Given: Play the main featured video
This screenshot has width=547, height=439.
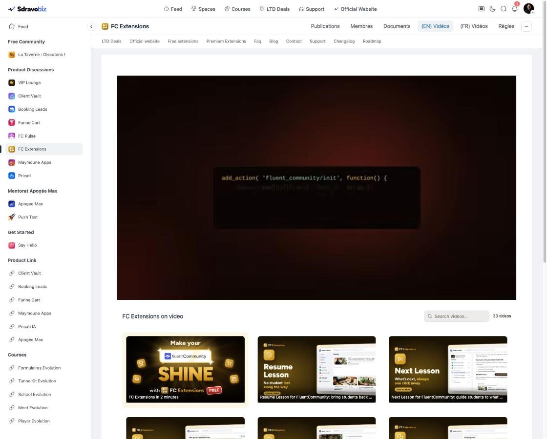Looking at the screenshot, I should click(316, 188).
